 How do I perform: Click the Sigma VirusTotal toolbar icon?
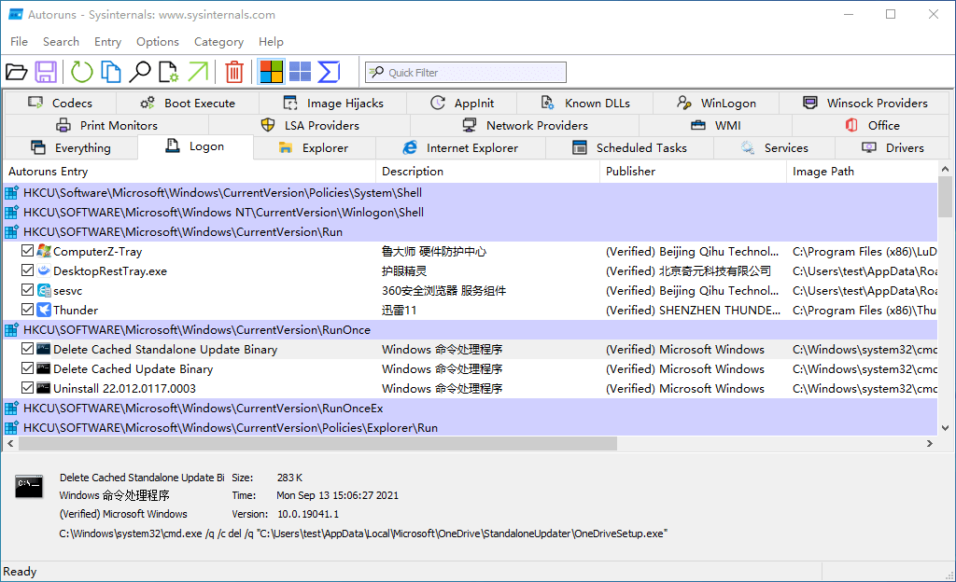(330, 72)
